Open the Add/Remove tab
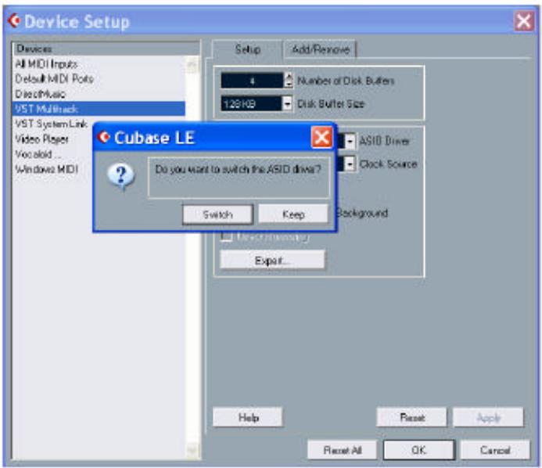The image size is (542, 468). pyautogui.click(x=321, y=50)
